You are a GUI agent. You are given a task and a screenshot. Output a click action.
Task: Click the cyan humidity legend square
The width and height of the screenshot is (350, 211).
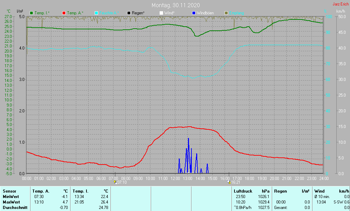(96, 13)
